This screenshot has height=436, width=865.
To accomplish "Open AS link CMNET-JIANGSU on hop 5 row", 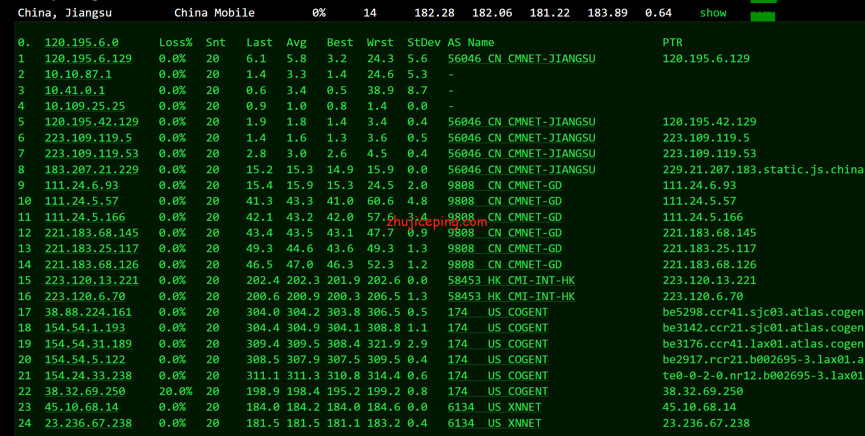I will (x=522, y=122).
